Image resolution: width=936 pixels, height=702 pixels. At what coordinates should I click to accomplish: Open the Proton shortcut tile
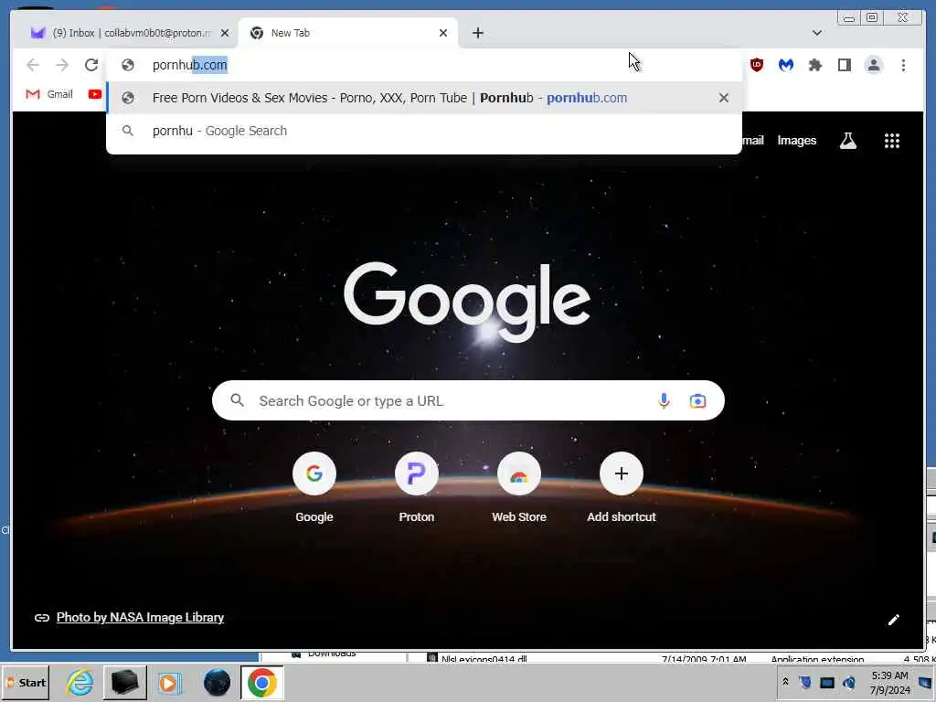click(x=417, y=486)
